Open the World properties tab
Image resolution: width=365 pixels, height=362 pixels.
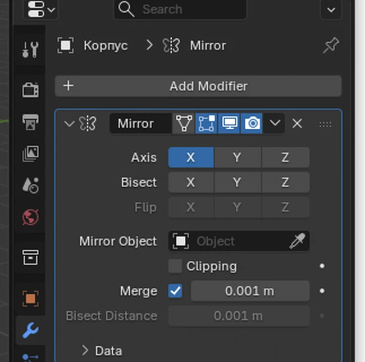coord(30,217)
